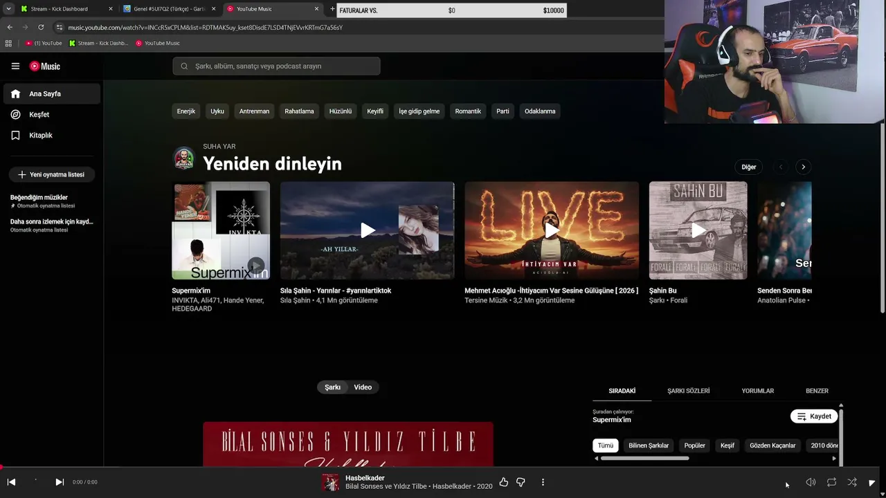The width and height of the screenshot is (886, 498).
Task: Open the (1) YouTube bookmark
Action: [44, 43]
